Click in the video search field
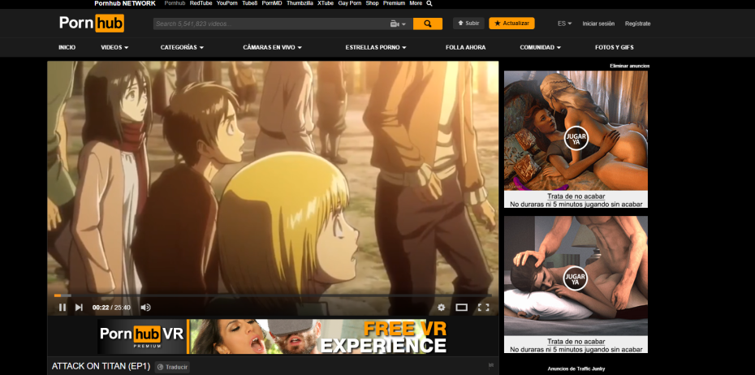Screen dimensions: 755x375 268,24
